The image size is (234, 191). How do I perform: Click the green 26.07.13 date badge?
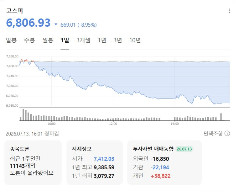pyautogui.click(x=184, y=149)
